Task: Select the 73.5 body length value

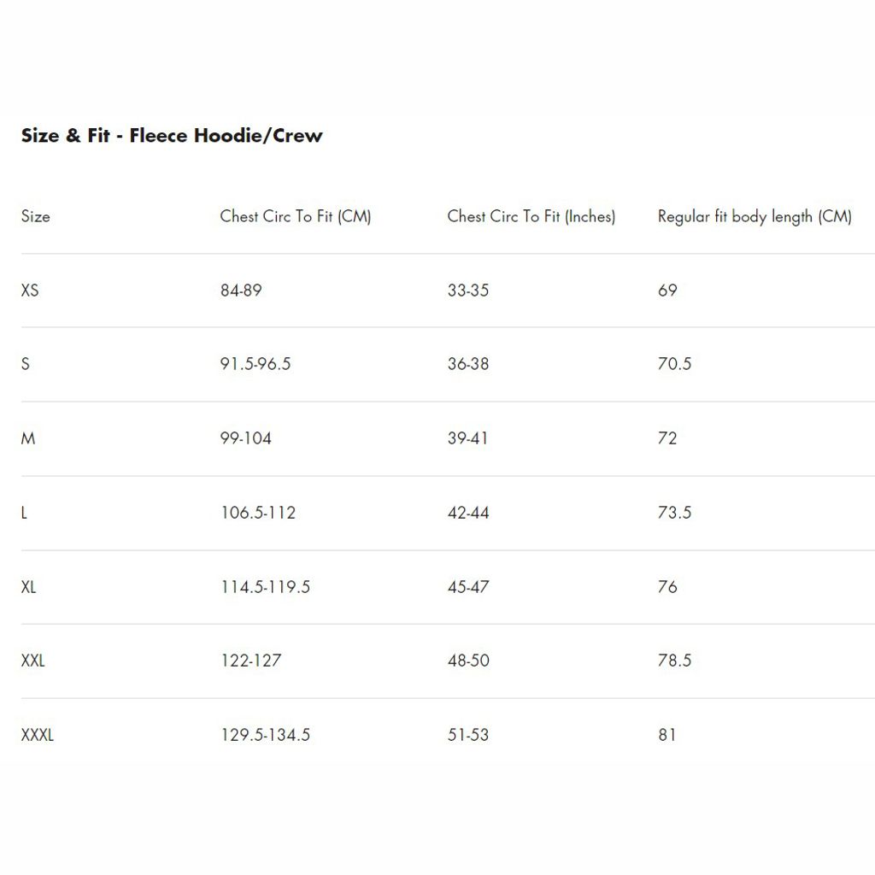Action: tap(674, 513)
